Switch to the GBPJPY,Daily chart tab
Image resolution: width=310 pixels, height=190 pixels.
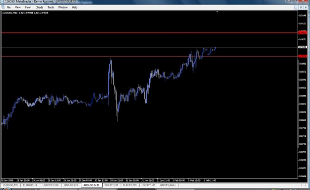[168, 185]
